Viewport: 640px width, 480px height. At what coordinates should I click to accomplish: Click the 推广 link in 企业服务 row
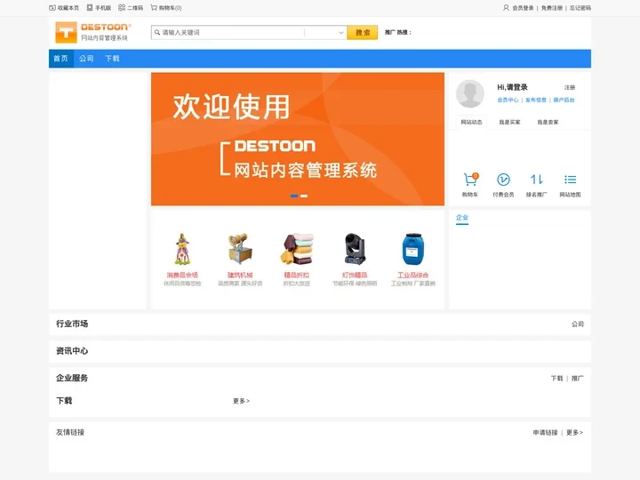(578, 379)
